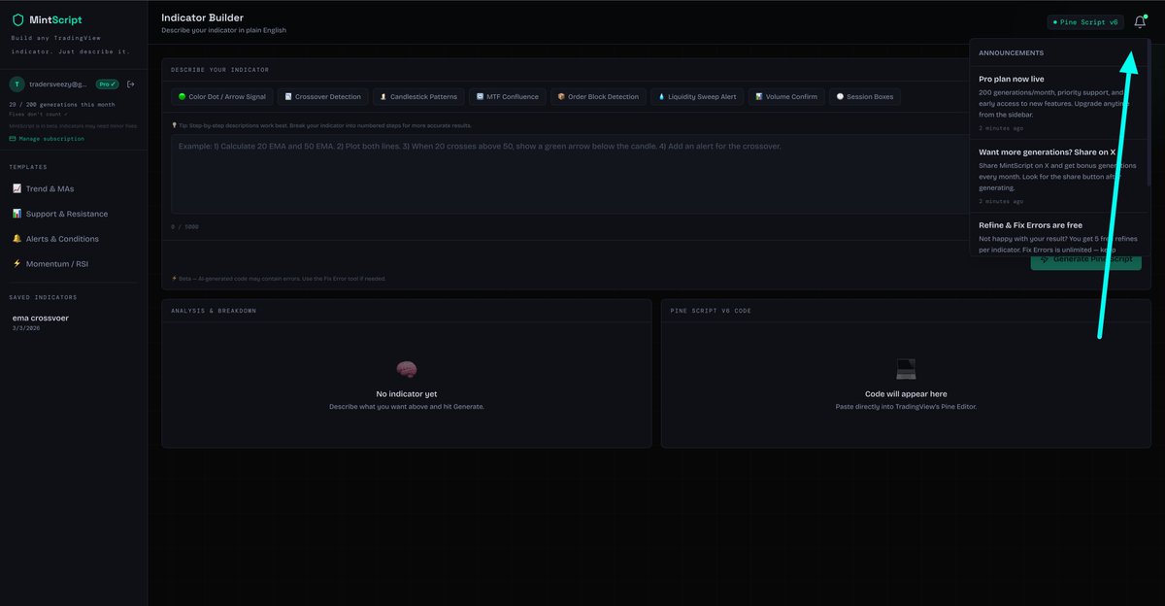Viewport: 1165px width, 606px height.
Task: Click the MintScript shield logo
Action: point(17,19)
